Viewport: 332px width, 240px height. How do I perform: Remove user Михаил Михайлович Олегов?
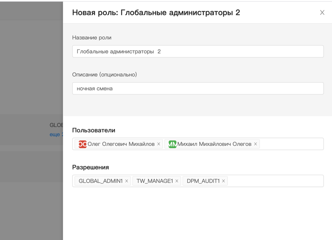[x=256, y=144]
